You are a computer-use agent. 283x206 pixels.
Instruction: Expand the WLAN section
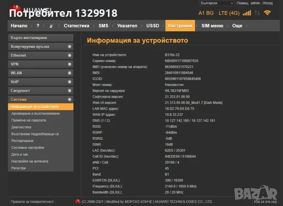41,73
